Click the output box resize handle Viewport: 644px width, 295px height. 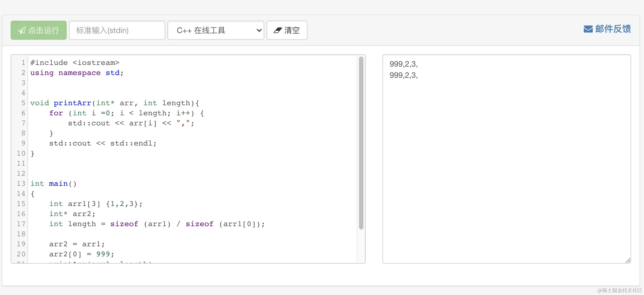point(628,261)
